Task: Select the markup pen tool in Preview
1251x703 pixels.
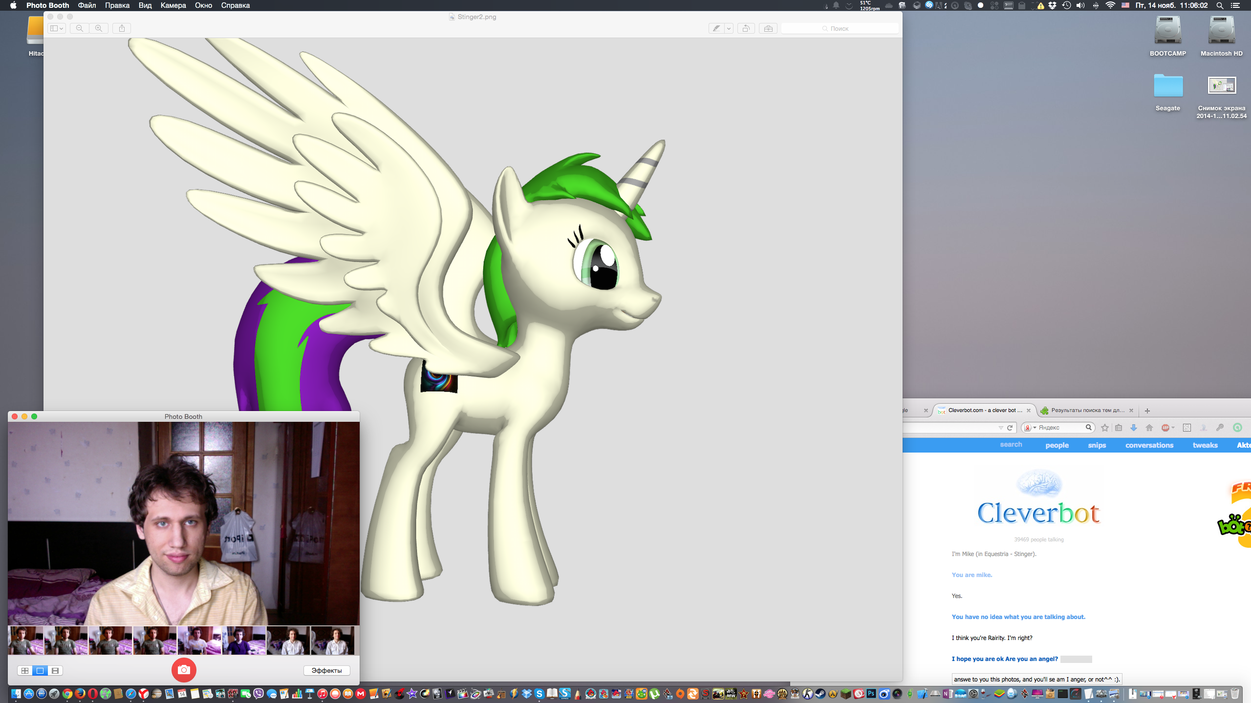Action: [x=716, y=28]
